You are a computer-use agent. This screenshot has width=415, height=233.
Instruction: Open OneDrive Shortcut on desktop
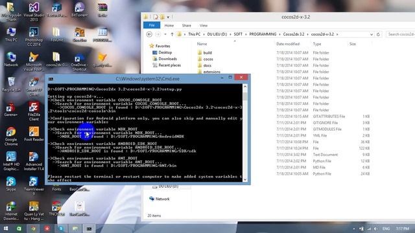pos(79,61)
